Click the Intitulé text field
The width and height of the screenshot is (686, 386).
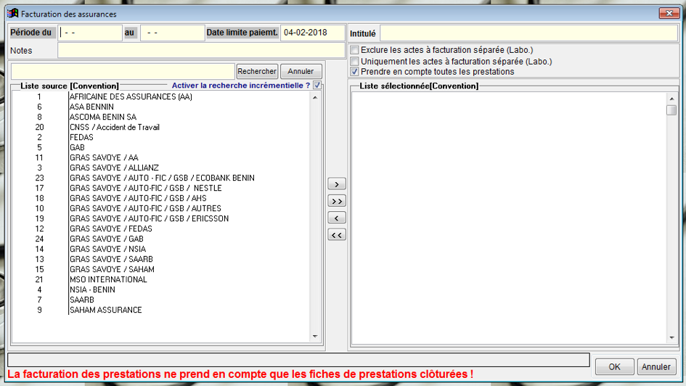coord(528,33)
